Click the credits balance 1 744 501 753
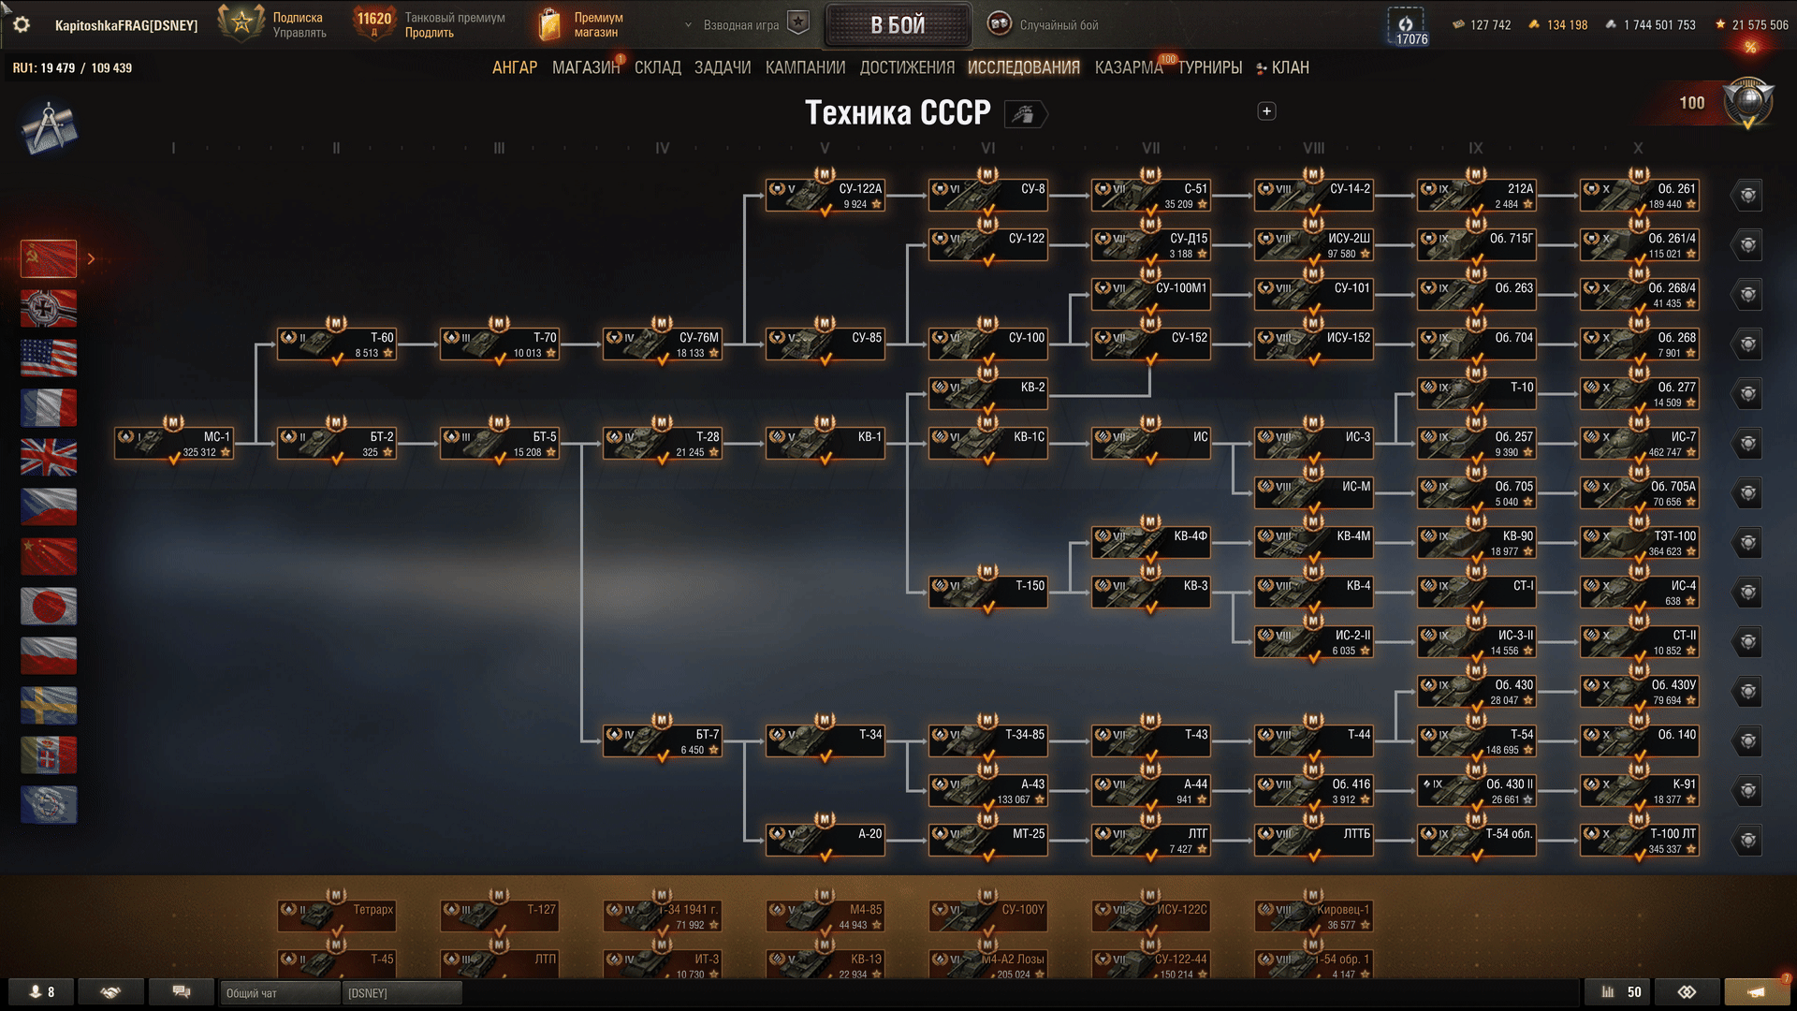The height and width of the screenshot is (1011, 1797). tap(1650, 25)
